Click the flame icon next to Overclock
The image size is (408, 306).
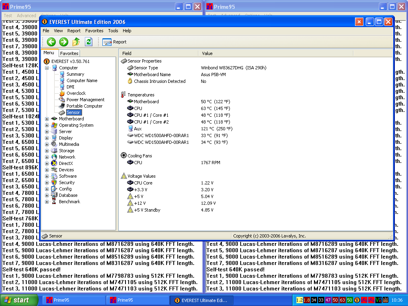[62, 93]
